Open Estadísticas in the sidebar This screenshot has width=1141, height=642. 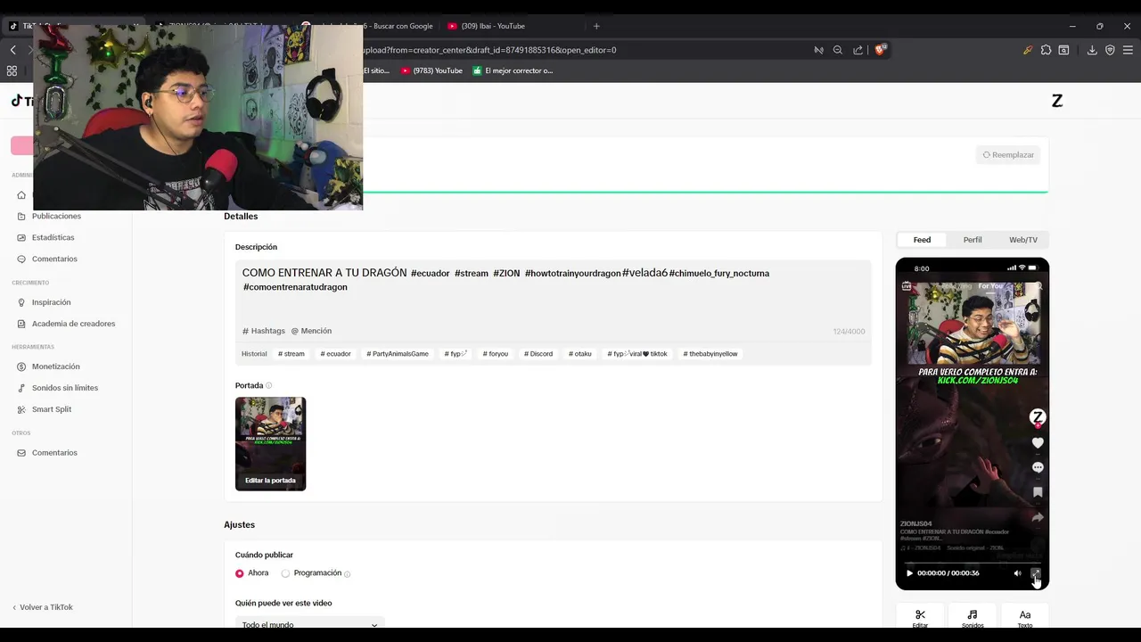click(53, 237)
